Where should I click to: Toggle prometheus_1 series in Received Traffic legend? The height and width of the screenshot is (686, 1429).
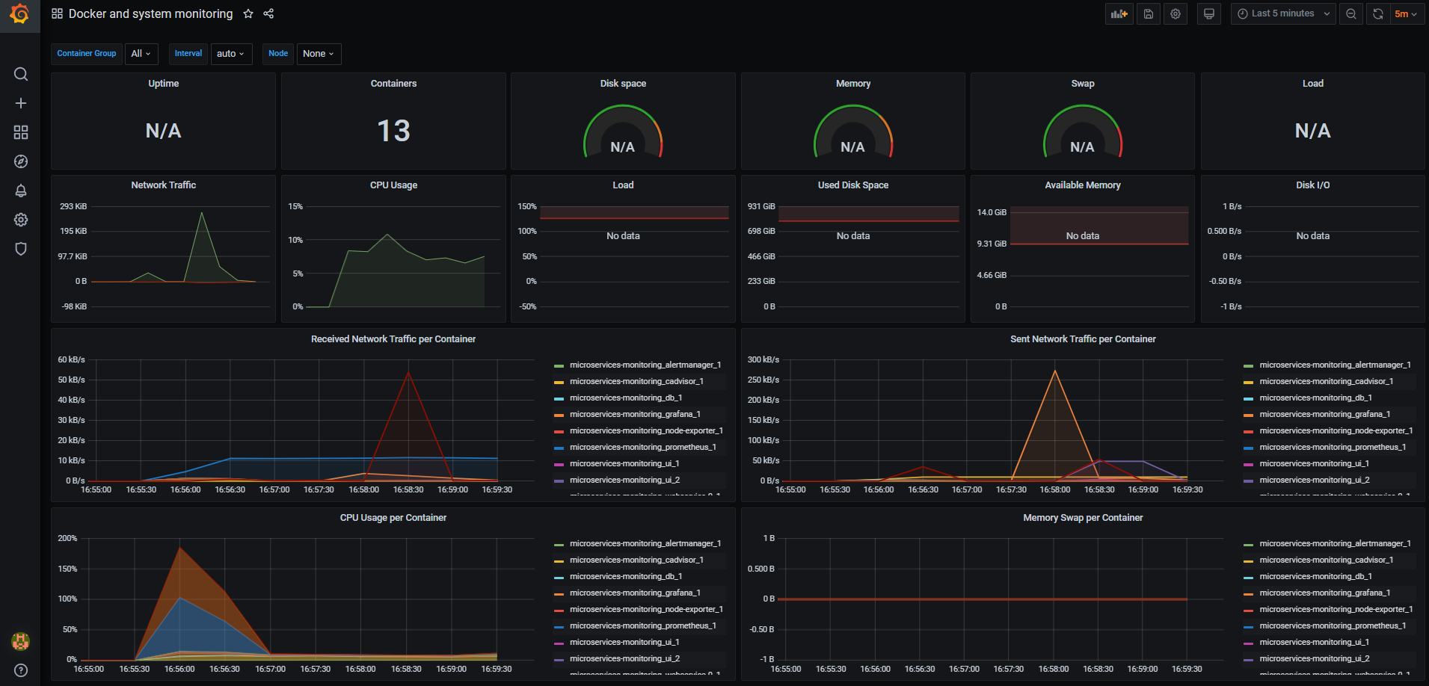pos(643,448)
